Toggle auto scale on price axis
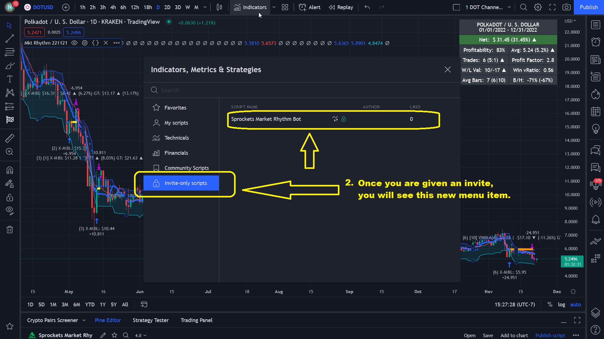 tap(575, 304)
